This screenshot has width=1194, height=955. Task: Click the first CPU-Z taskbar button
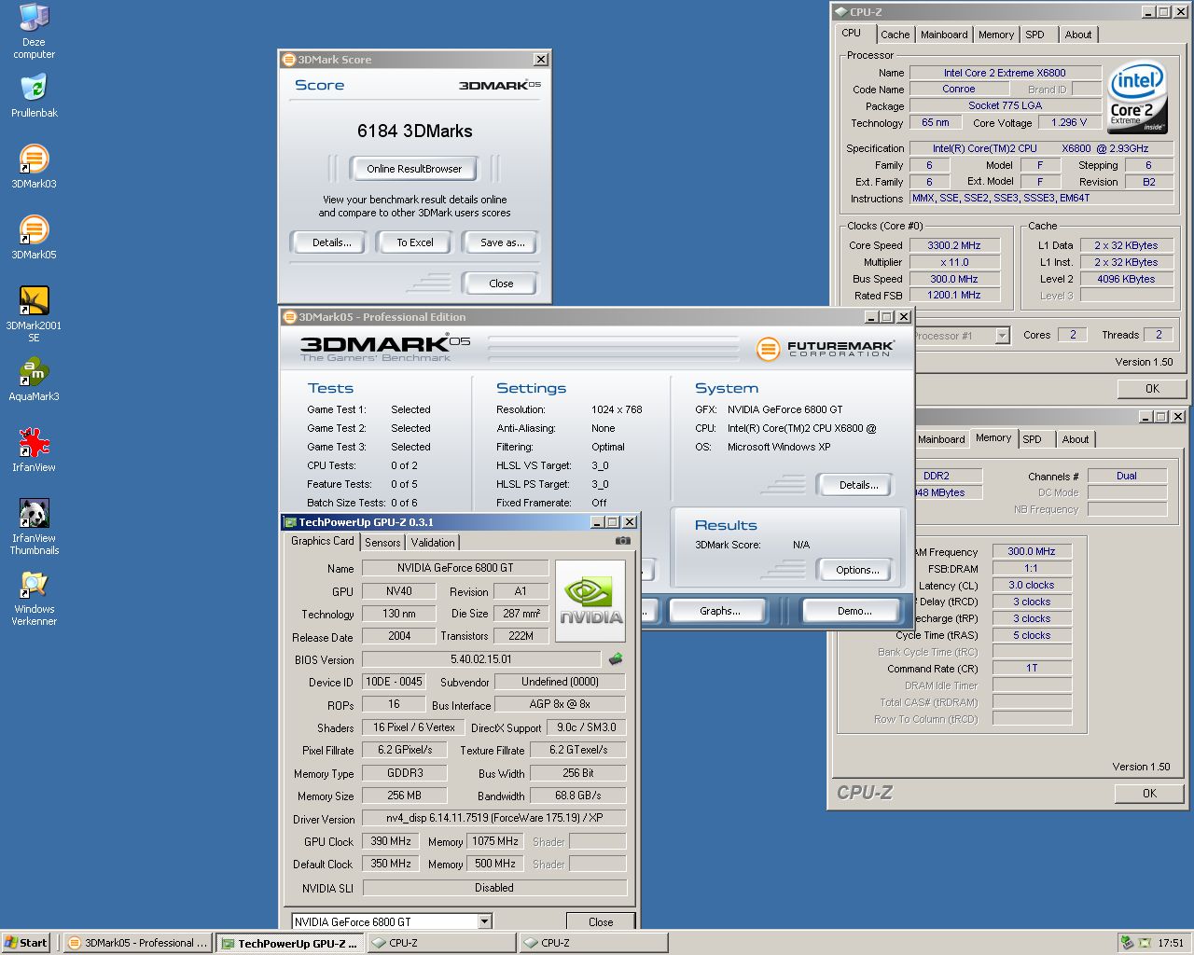pos(442,943)
